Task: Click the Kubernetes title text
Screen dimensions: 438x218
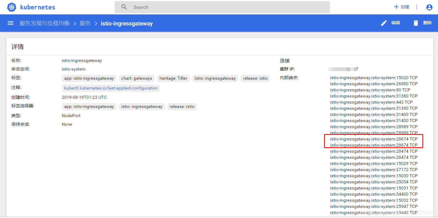Action: 38,7
